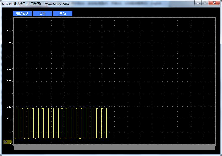
Task: Click the 250 label on the Y axis
Action: (9, 81)
